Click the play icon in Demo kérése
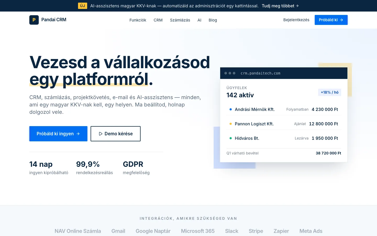Screen dimensions: 377x236 tap(101, 134)
